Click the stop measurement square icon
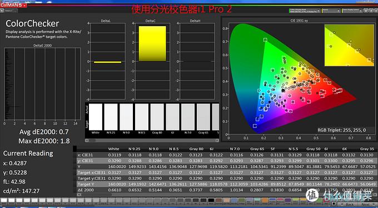The height and width of the screenshot is (208, 378). [334, 204]
